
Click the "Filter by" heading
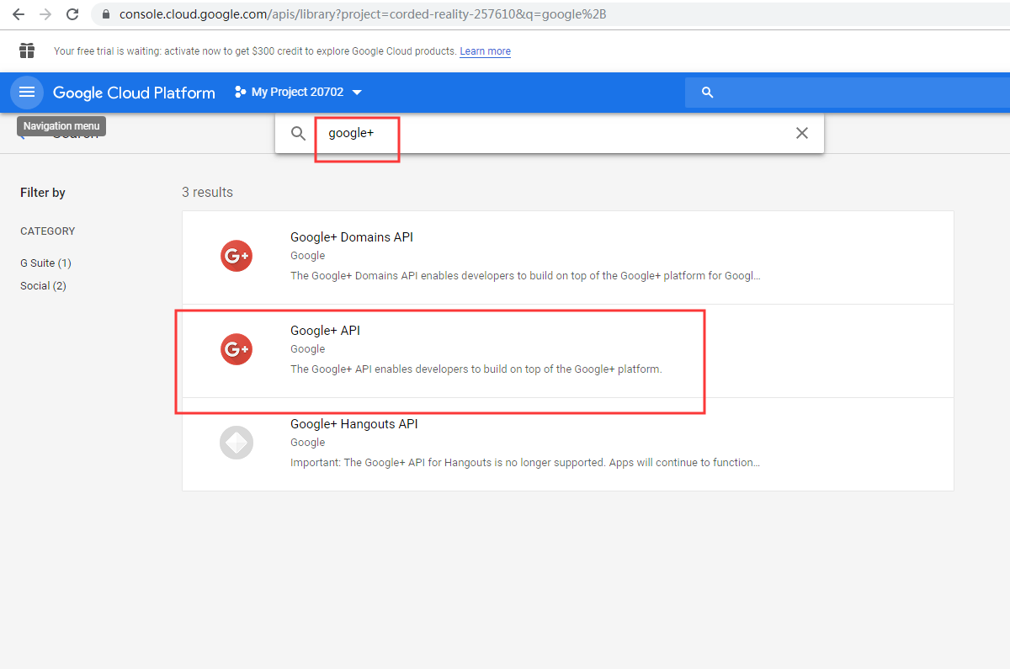tap(43, 193)
